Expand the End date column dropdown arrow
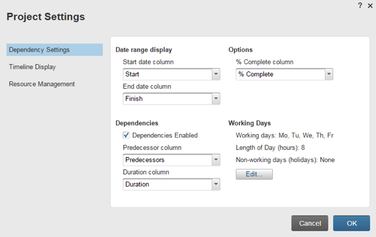This screenshot has width=376, height=237. [x=216, y=98]
